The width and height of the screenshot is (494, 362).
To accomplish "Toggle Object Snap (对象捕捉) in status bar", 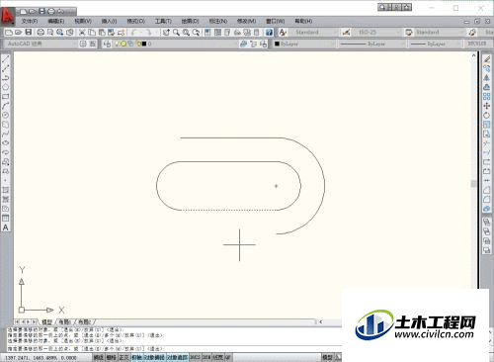I will [x=154, y=357].
